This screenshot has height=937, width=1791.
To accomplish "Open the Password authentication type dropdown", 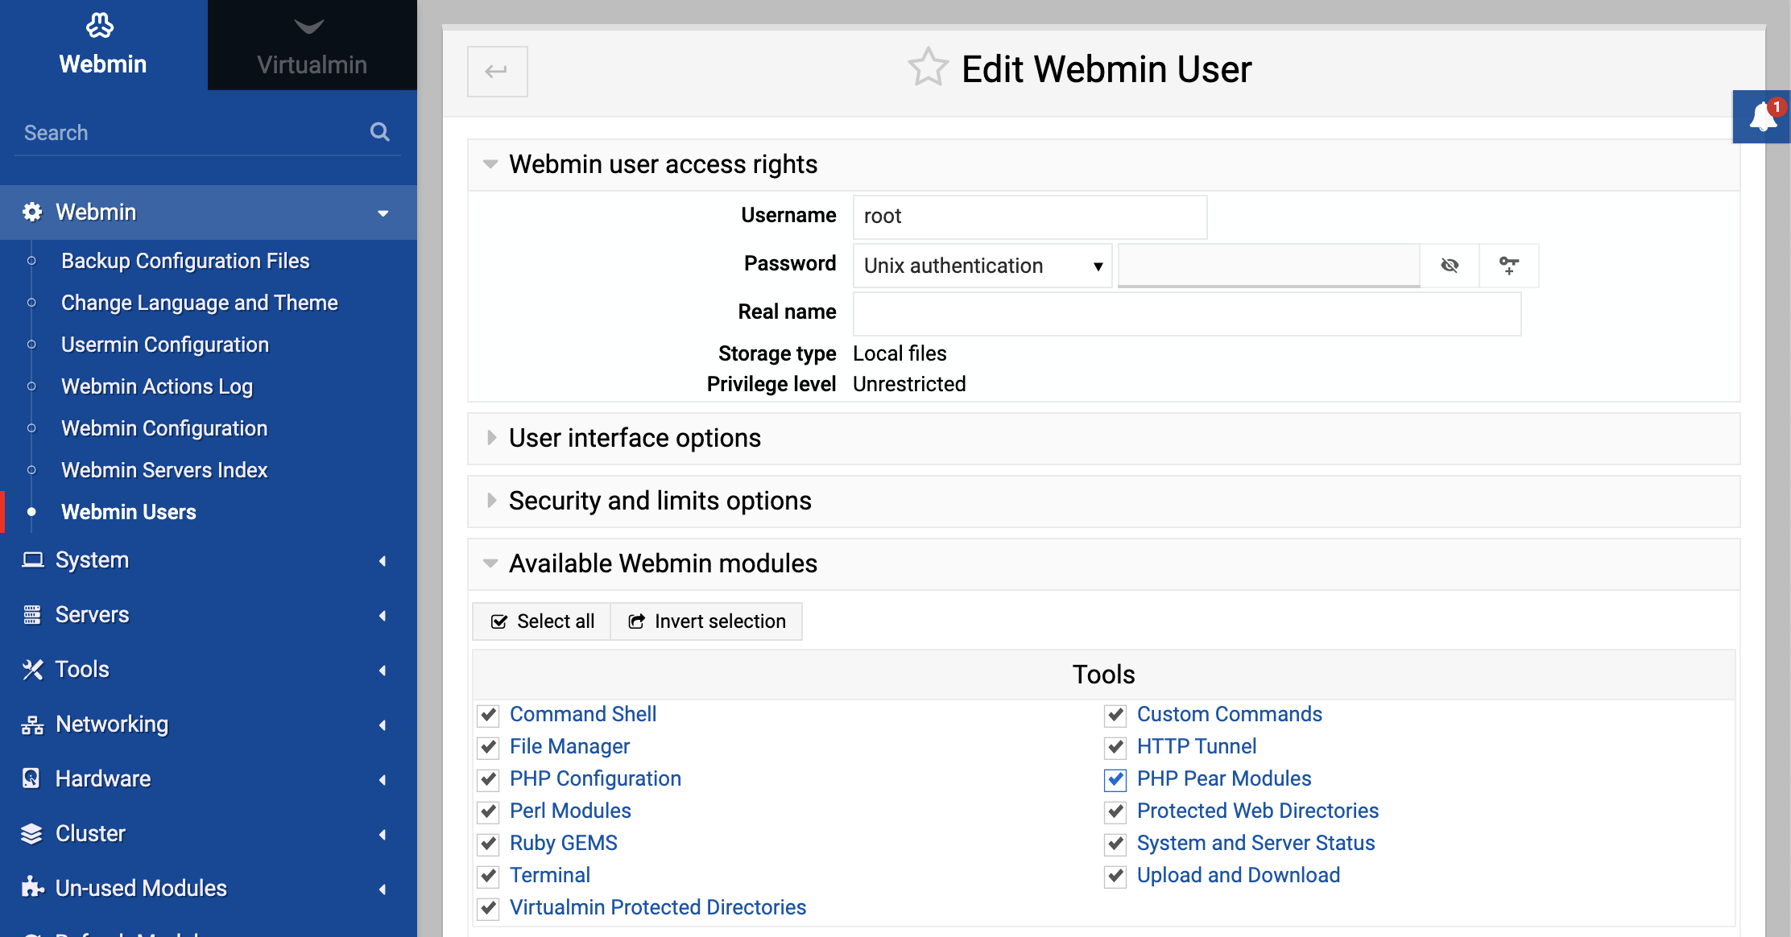I will 982,266.
